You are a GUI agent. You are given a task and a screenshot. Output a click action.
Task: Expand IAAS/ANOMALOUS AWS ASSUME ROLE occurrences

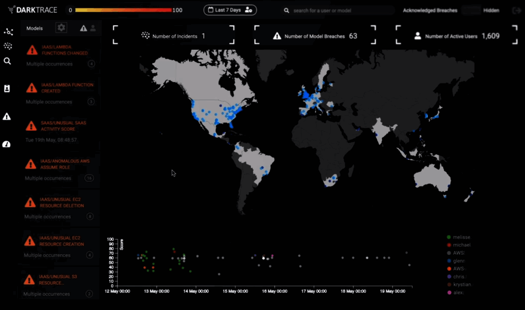[x=89, y=178]
